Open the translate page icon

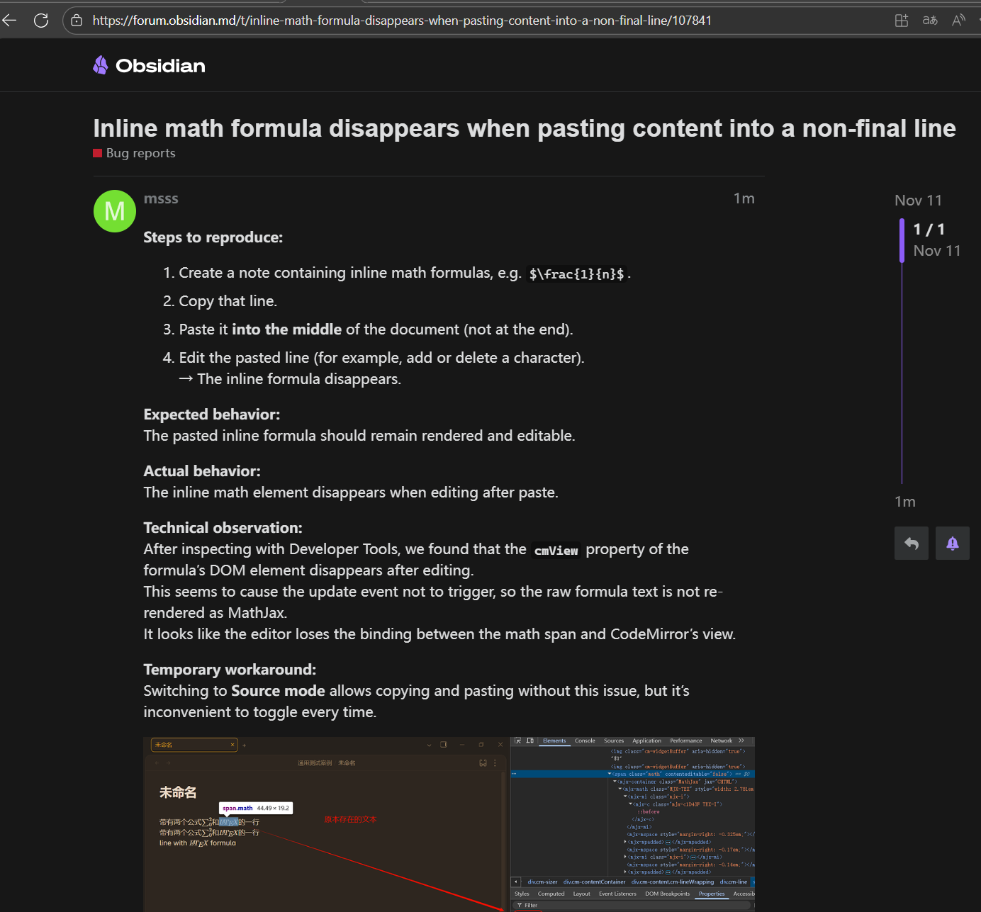click(930, 21)
